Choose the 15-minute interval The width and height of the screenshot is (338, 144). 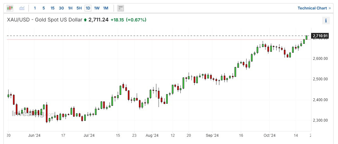click(x=53, y=9)
